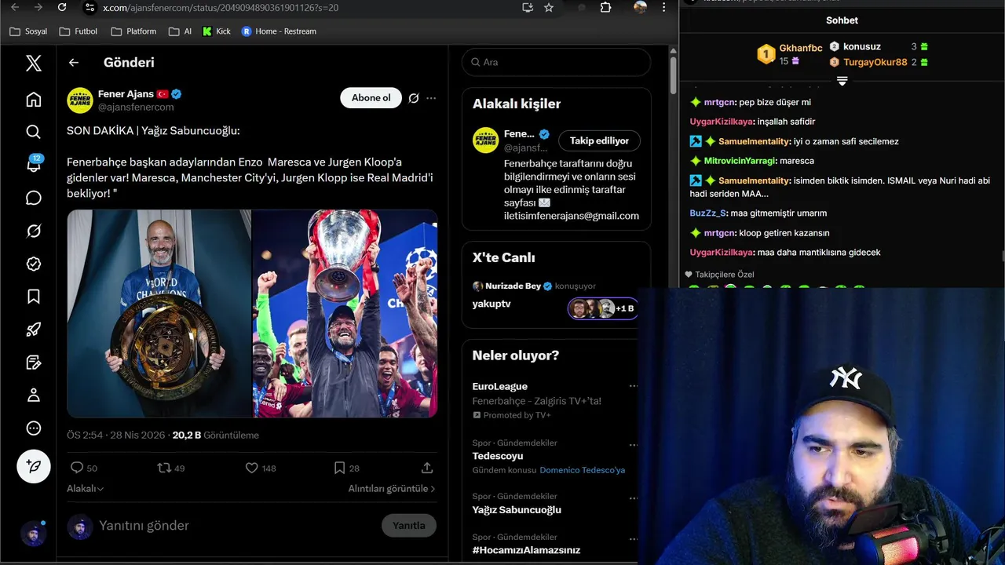Screen dimensions: 1005x565
Task: Click the X logo home icon
Action: [x=33, y=63]
